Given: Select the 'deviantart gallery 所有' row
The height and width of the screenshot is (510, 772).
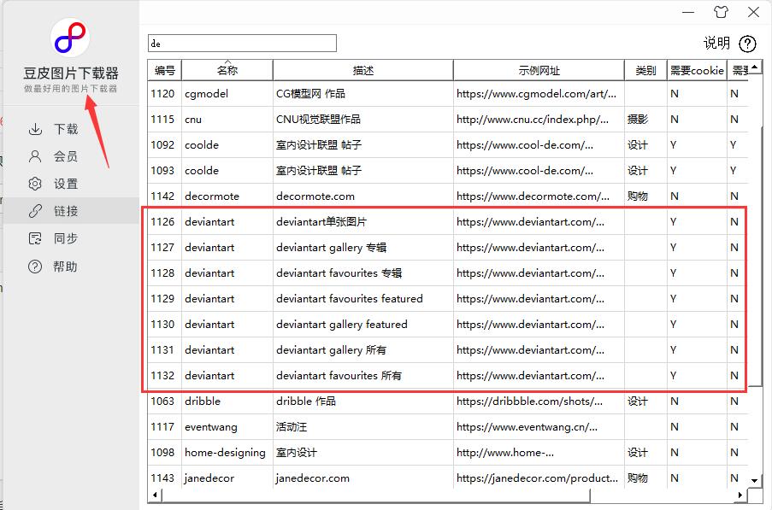Looking at the screenshot, I should click(x=448, y=349).
